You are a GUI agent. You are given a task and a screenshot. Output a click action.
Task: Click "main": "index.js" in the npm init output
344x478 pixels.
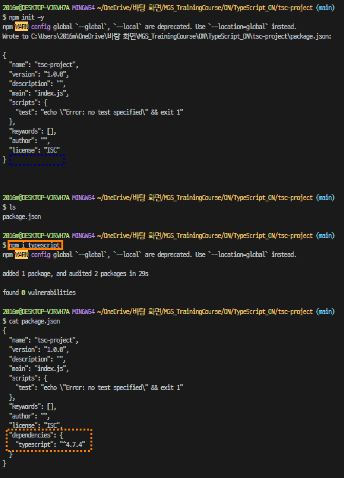(39, 93)
